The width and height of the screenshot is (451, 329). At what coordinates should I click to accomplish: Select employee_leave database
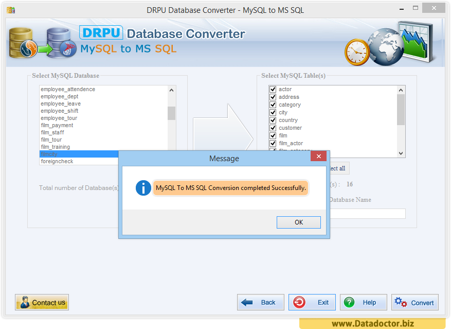(x=103, y=103)
